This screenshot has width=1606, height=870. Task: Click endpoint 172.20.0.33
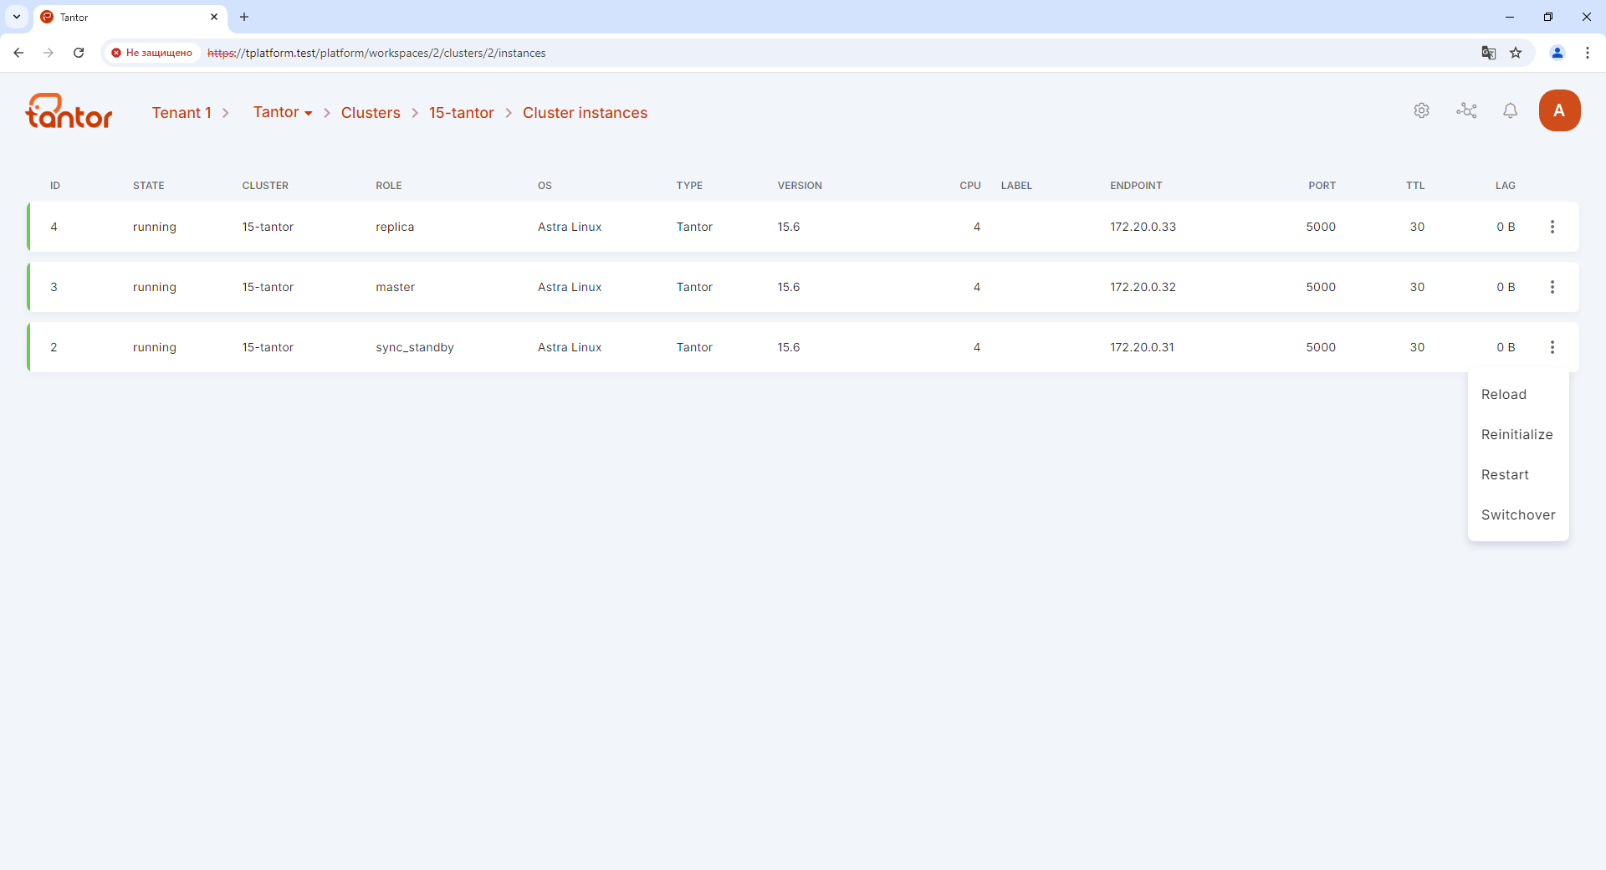pos(1143,227)
